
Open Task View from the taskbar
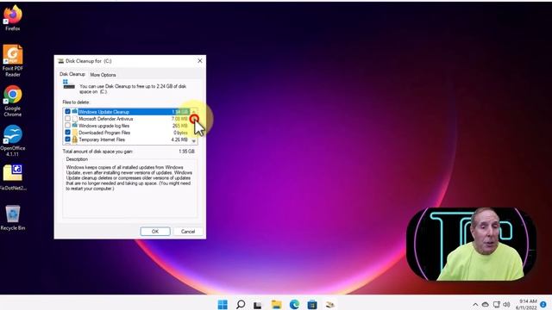pos(258,305)
